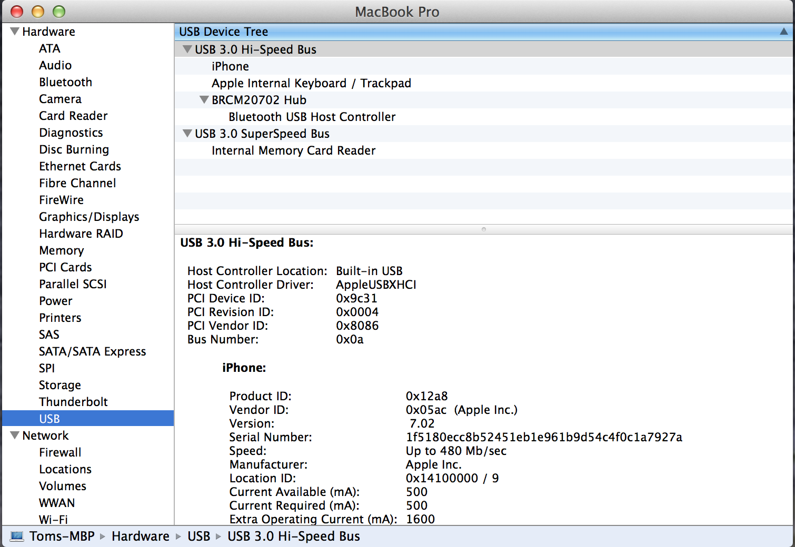This screenshot has height=547, width=795.
Task: Click the 'USB 3.0 Hi-Speed Bus:' detail heading
Action: [x=247, y=242]
